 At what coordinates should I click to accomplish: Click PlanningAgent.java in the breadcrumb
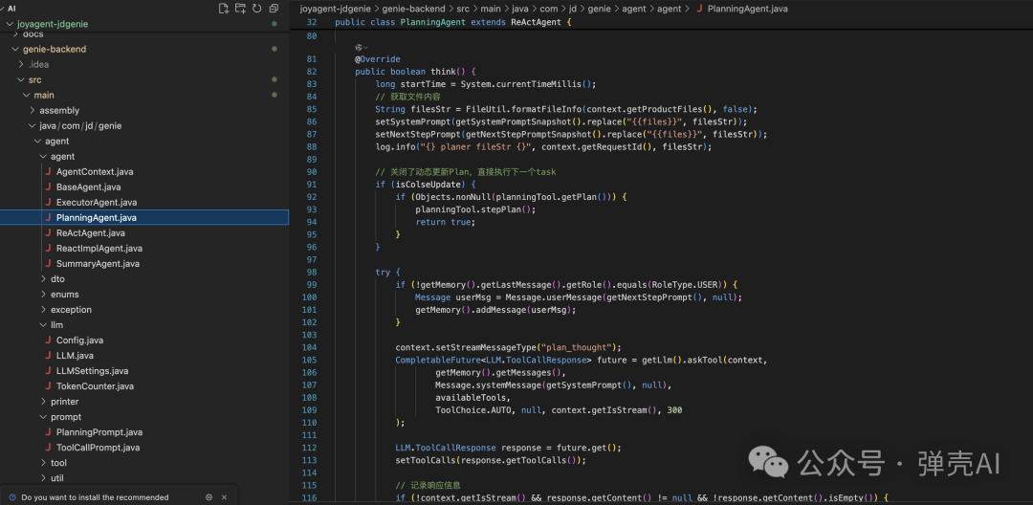pyautogui.click(x=747, y=10)
